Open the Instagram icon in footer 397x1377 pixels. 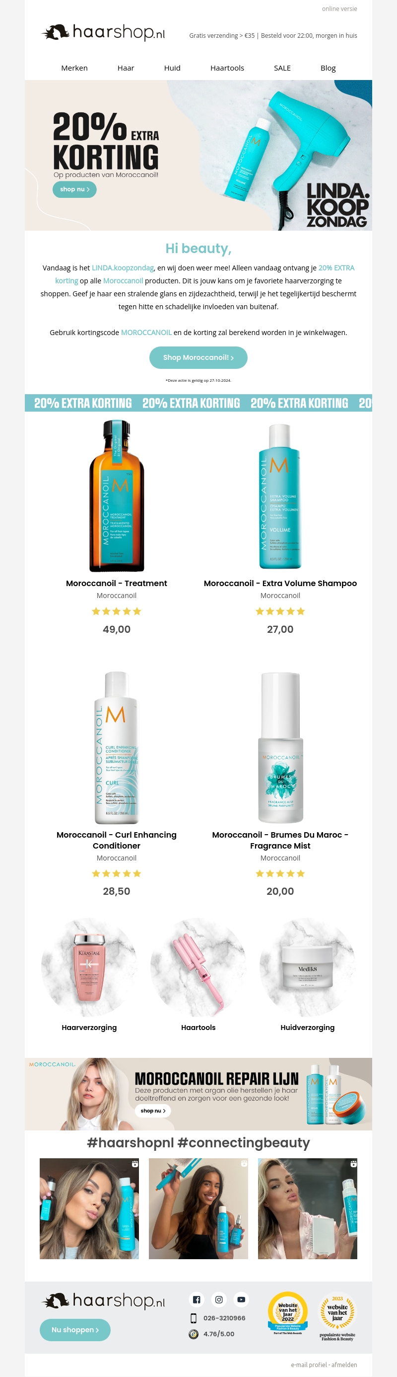tap(219, 1299)
